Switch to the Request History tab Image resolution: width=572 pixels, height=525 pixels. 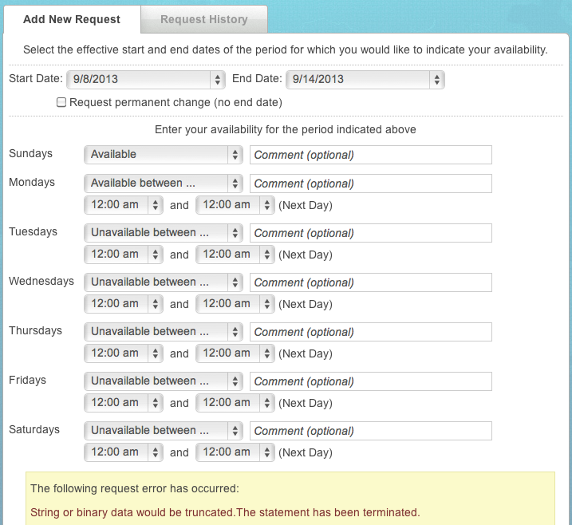click(204, 19)
